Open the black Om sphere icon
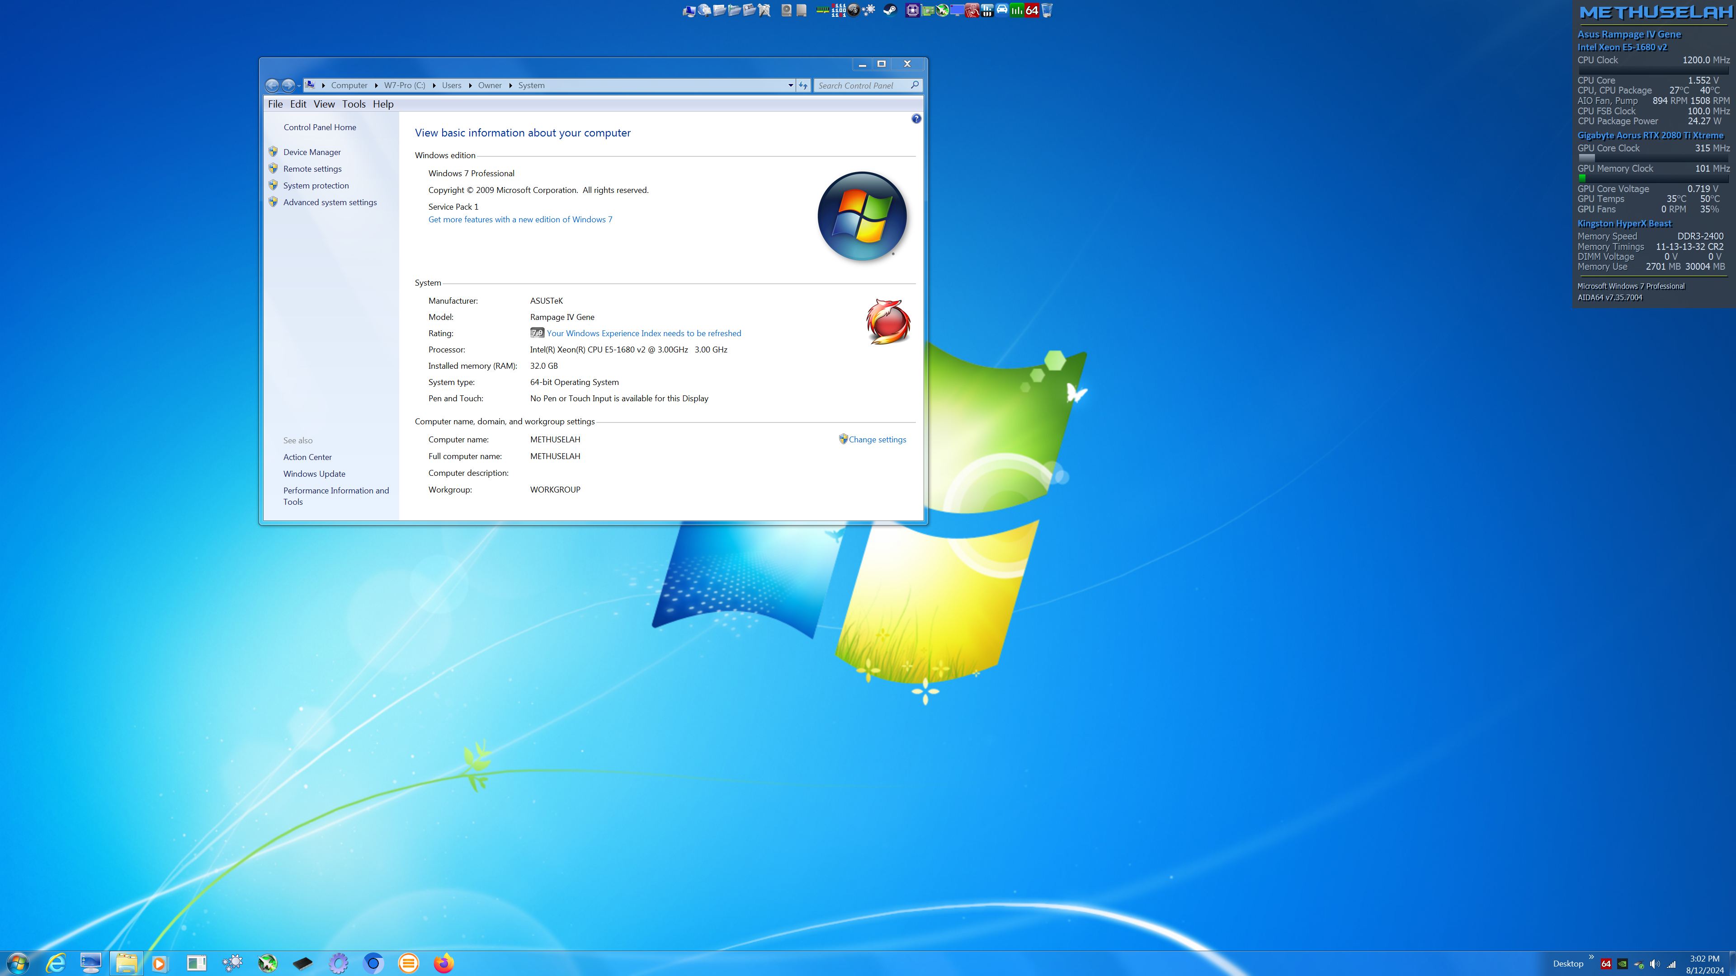This screenshot has height=976, width=1736. coord(854,10)
